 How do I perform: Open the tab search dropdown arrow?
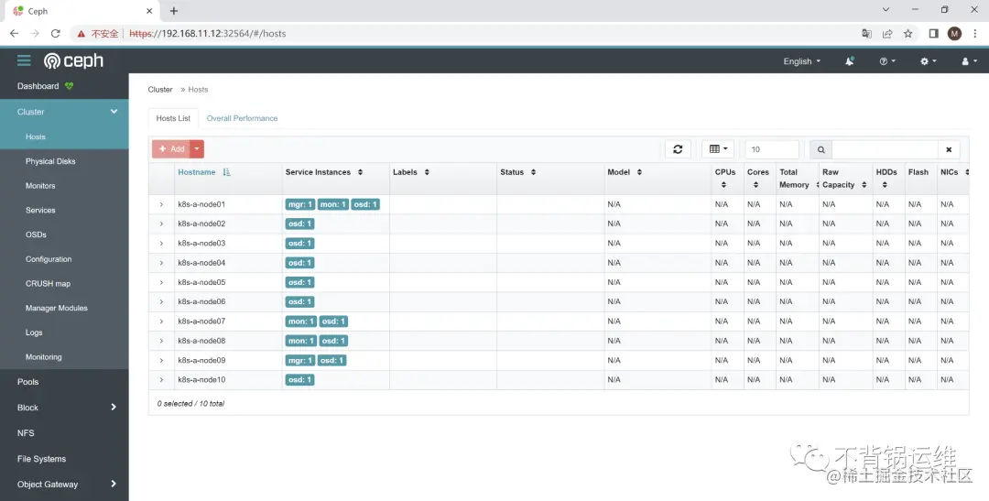pos(886,9)
